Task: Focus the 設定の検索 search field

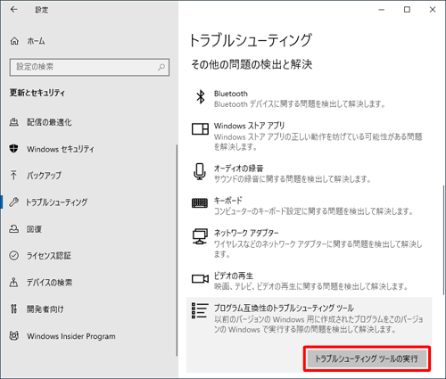Action: click(89, 67)
